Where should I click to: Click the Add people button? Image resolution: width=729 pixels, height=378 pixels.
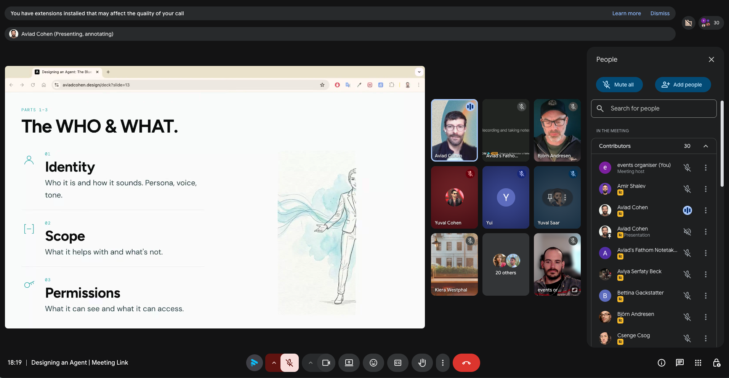click(683, 85)
